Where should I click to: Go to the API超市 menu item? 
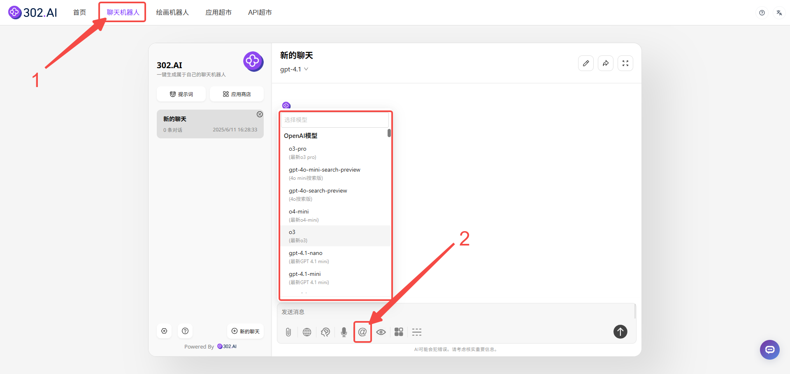tap(260, 12)
